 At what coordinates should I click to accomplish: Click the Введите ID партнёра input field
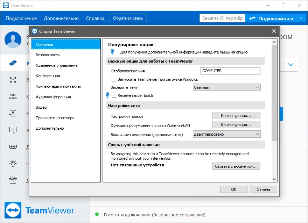tap(222, 18)
